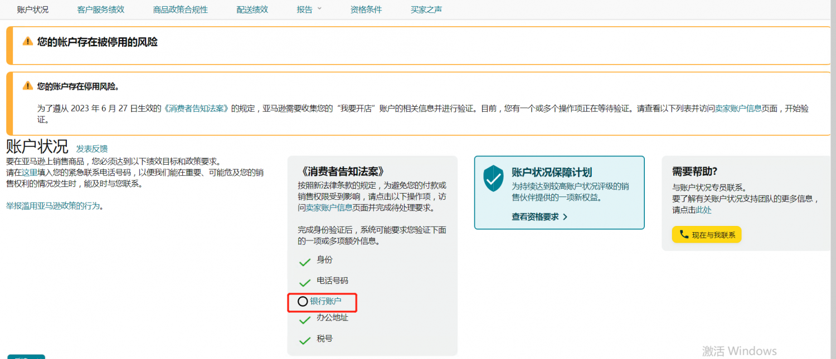This screenshot has width=836, height=359.
Task: Click the shield icon in 账户状况保障计划 card
Action: point(493,178)
